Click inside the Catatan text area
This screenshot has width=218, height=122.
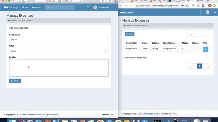coord(59,68)
